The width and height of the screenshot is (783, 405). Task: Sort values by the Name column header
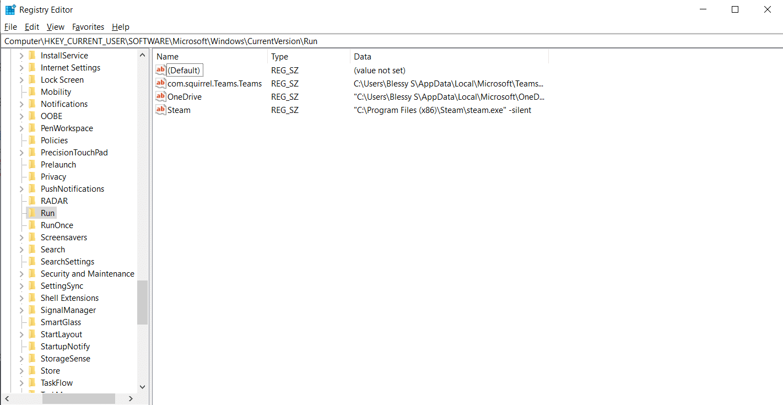210,56
